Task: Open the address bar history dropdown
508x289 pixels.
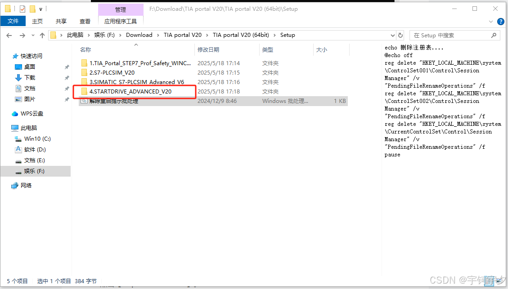Action: click(393, 35)
